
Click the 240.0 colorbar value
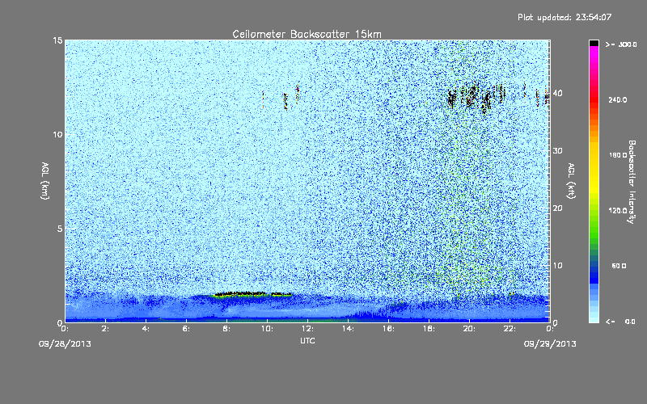point(618,100)
